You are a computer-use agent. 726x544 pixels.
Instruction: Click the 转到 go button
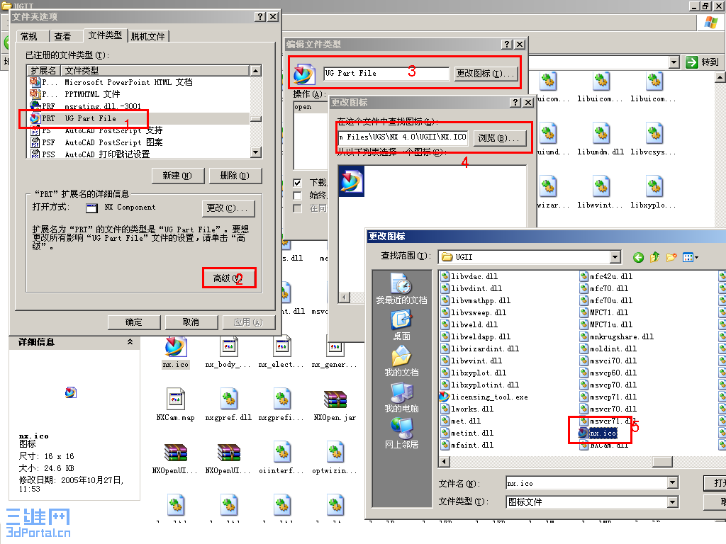pos(702,62)
